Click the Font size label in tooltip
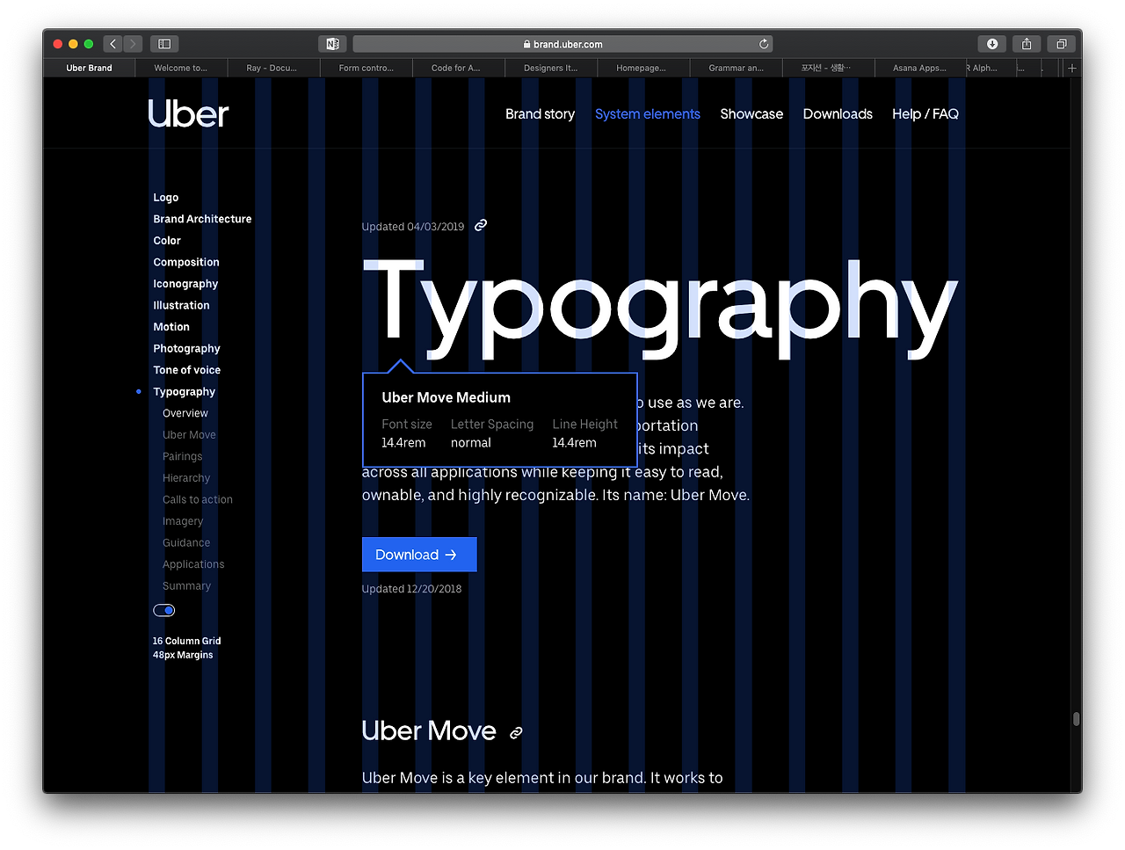 coord(407,425)
